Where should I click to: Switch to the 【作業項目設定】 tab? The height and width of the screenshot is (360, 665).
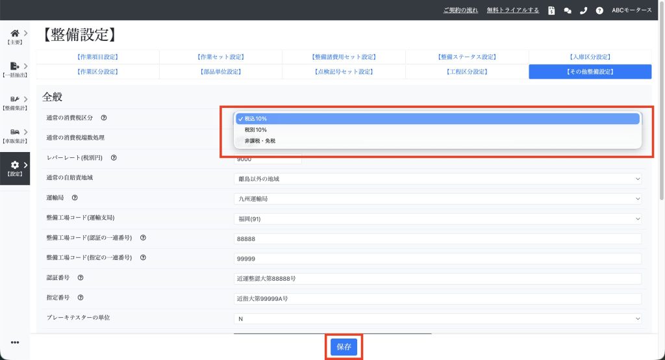[97, 57]
